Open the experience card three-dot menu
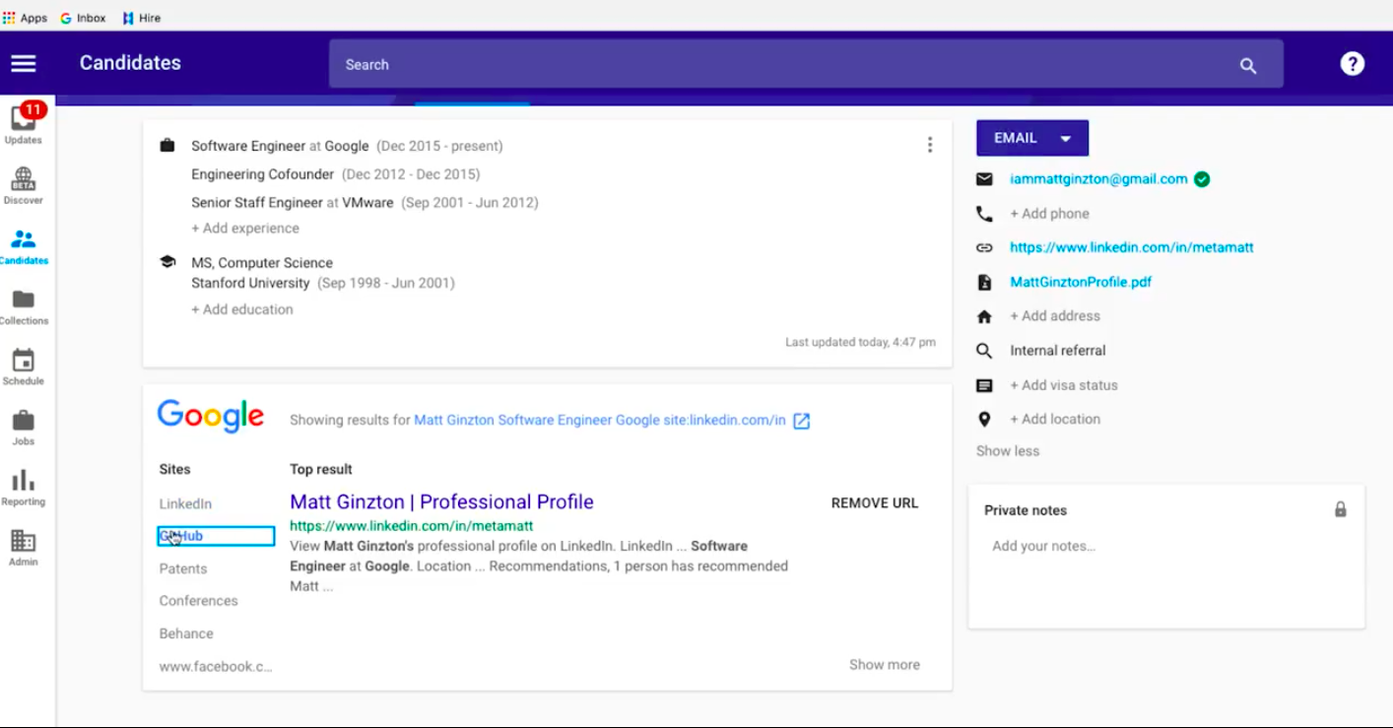The width and height of the screenshot is (1393, 728). pos(929,145)
